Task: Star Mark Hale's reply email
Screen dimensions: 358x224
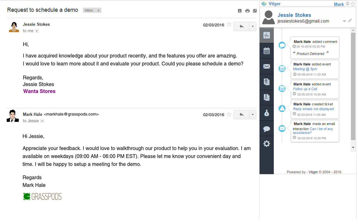Action: (x=229, y=115)
